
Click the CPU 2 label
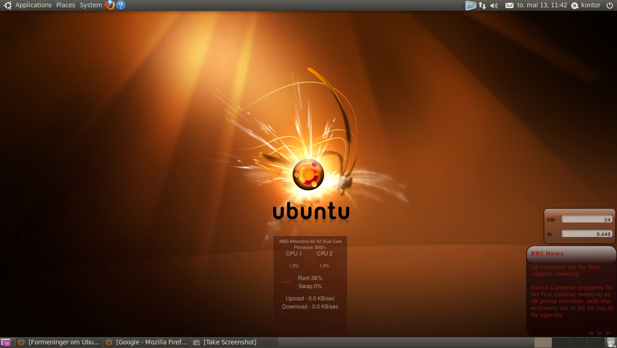pyautogui.click(x=324, y=254)
